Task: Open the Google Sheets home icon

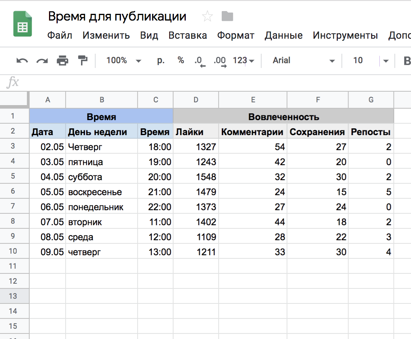Action: click(23, 24)
